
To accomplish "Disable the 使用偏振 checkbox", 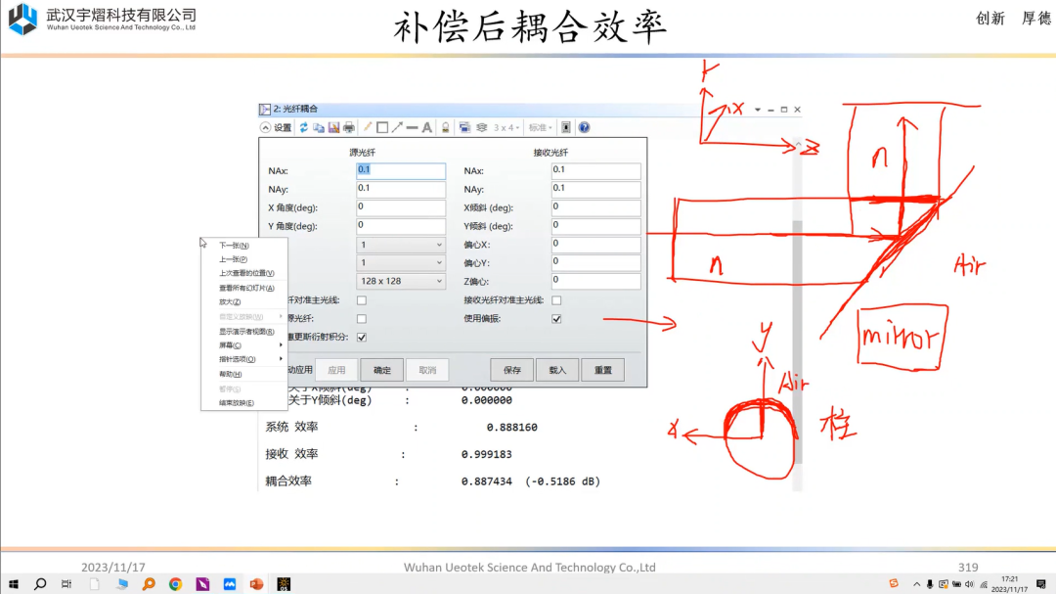I will (556, 319).
